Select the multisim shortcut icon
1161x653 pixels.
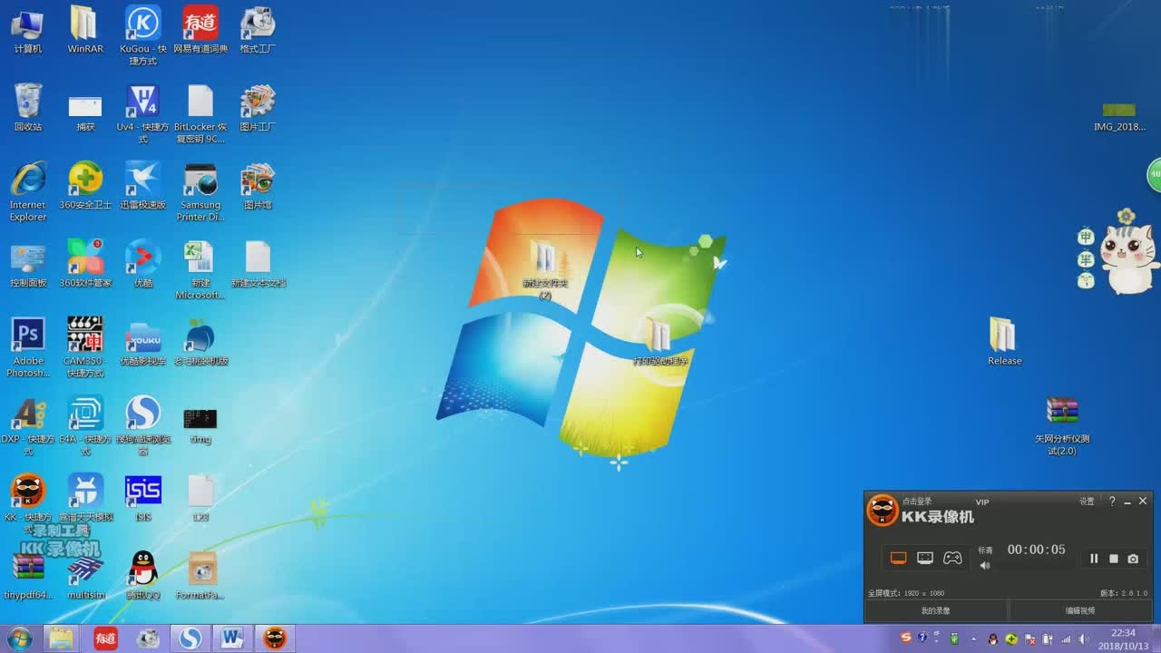click(85, 576)
